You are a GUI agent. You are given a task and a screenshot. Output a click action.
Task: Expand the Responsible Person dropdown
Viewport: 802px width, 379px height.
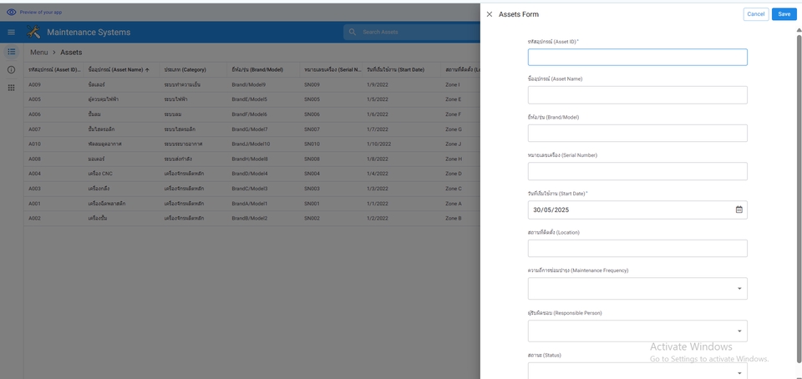coord(637,331)
